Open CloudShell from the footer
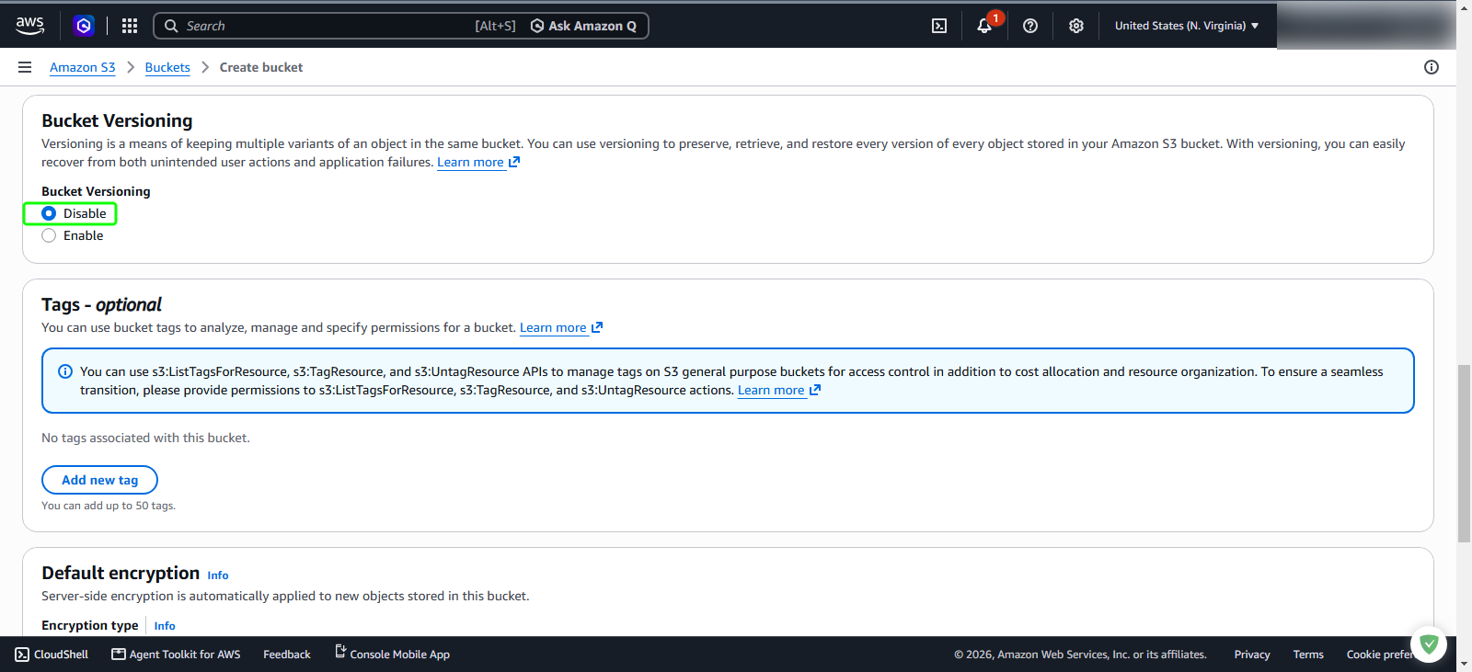 (52, 655)
